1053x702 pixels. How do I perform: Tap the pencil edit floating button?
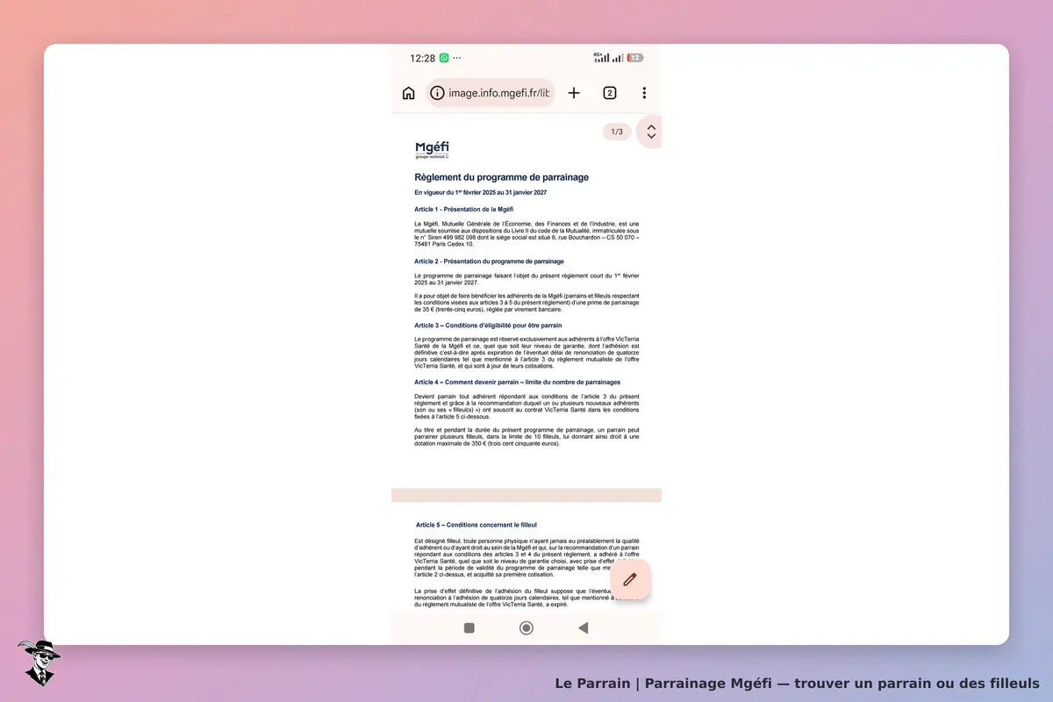click(x=629, y=579)
